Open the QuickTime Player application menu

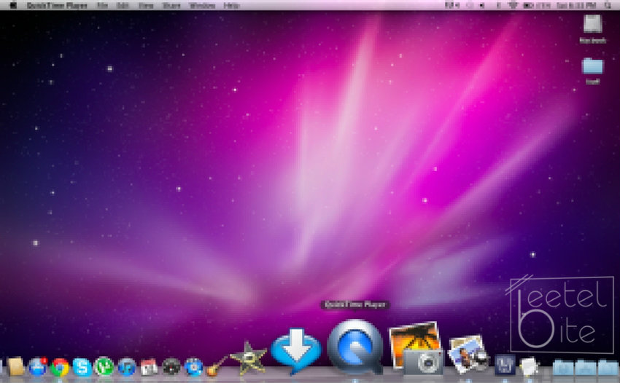(x=57, y=6)
